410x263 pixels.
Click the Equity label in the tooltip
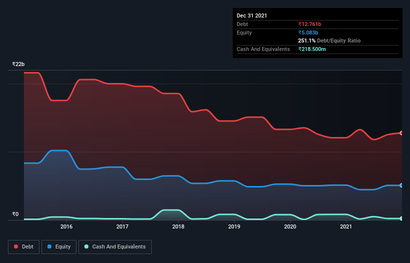tap(244, 32)
